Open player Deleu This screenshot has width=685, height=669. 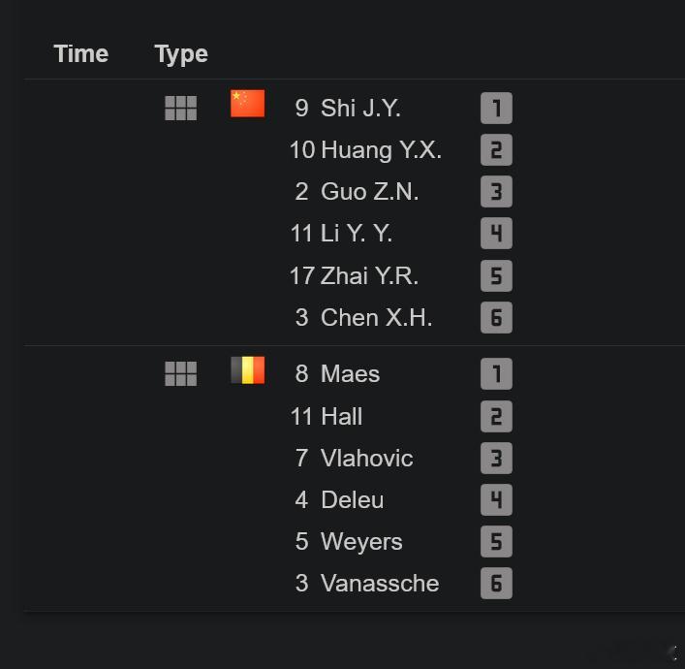click(x=352, y=499)
